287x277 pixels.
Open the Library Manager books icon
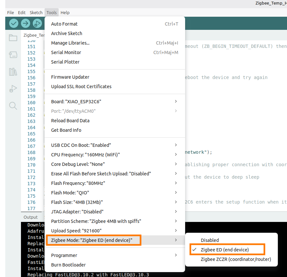(13, 72)
